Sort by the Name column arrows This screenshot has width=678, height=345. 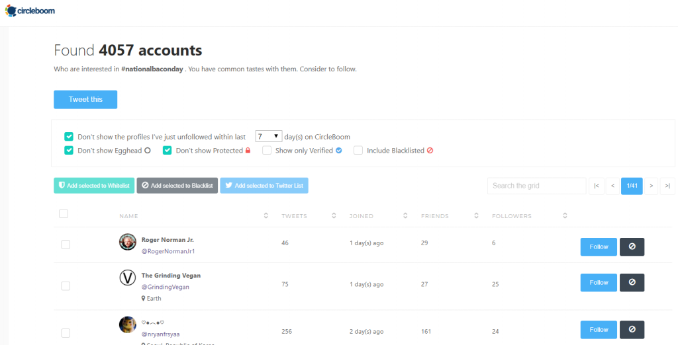(x=266, y=215)
